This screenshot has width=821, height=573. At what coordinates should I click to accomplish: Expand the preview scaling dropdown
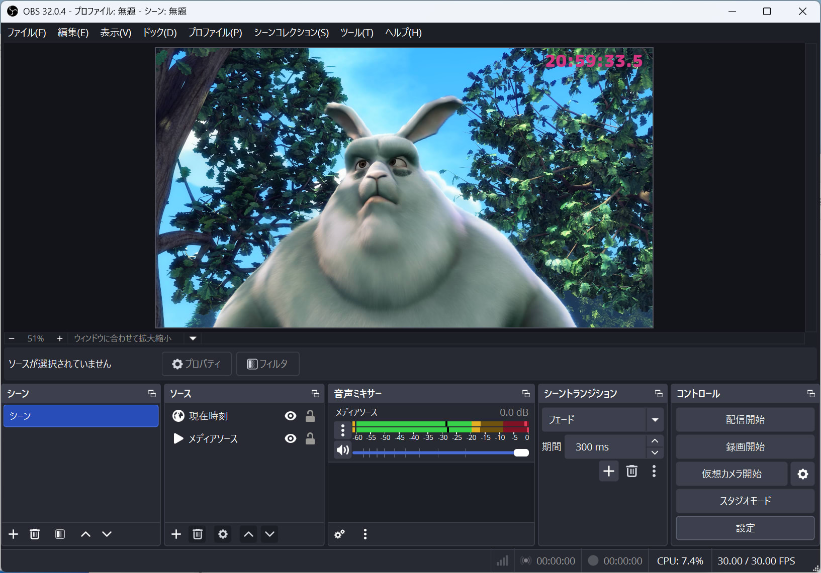tap(193, 338)
